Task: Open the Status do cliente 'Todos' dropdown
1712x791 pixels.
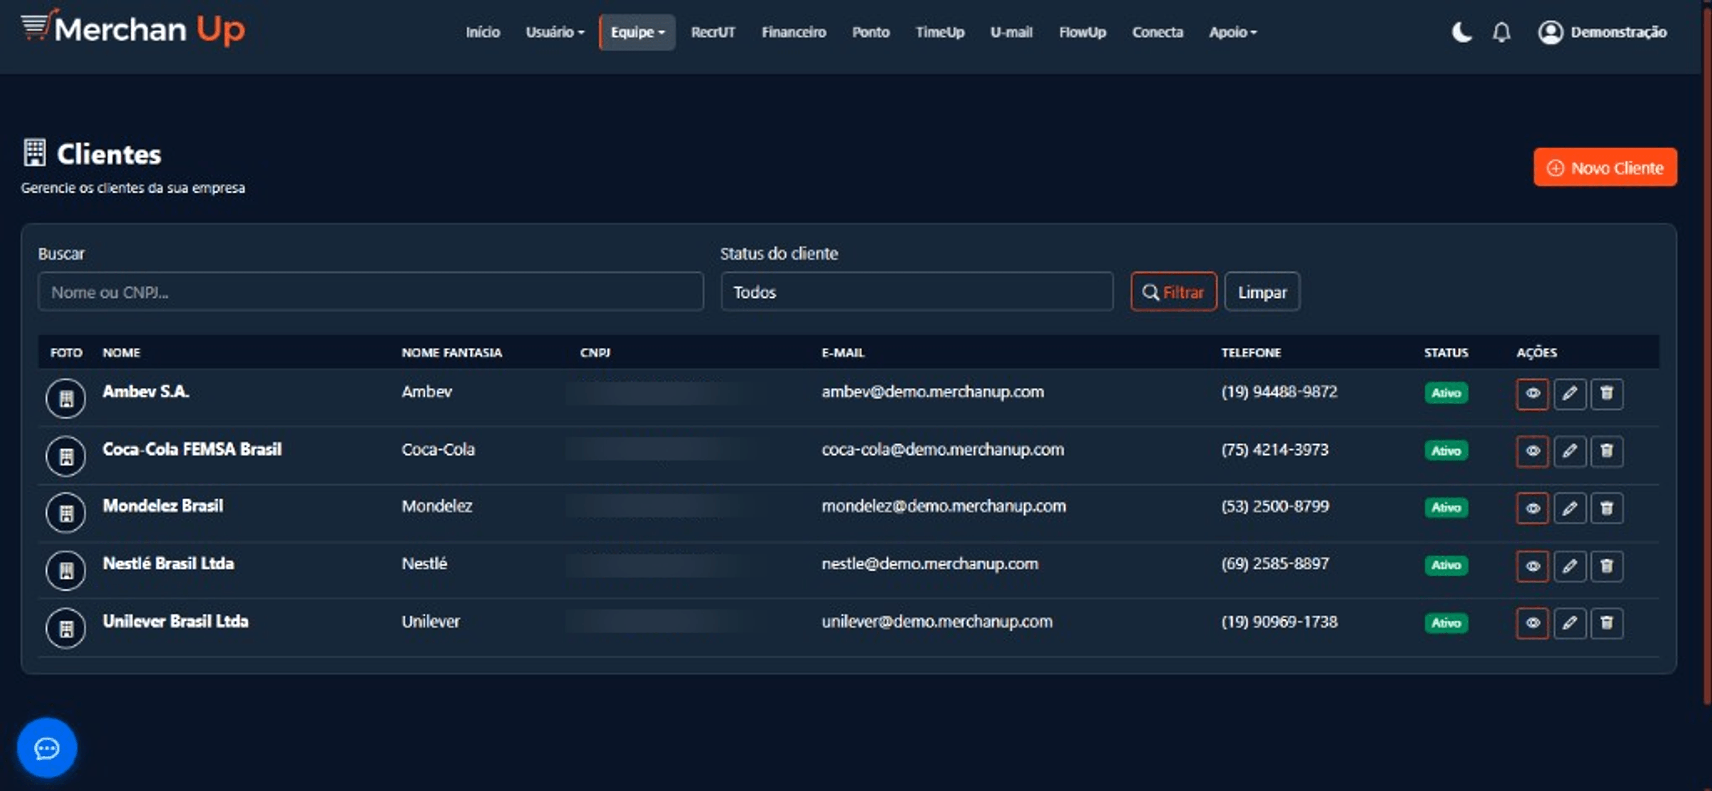Action: [917, 292]
